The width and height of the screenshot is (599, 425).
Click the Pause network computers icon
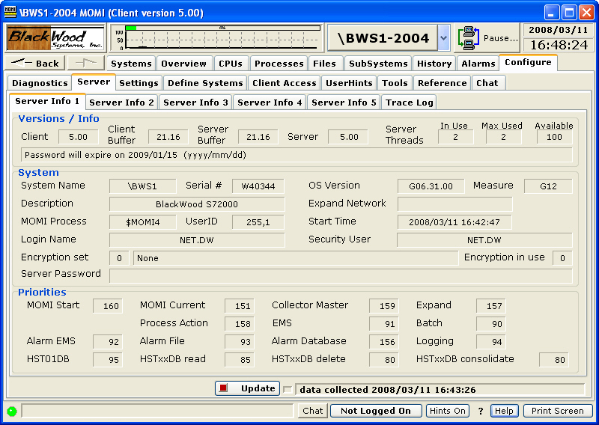tap(469, 37)
